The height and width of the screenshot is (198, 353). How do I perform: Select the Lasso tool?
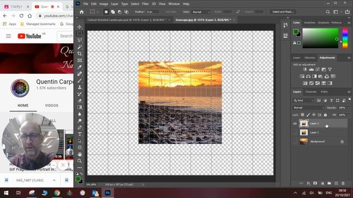point(79,40)
